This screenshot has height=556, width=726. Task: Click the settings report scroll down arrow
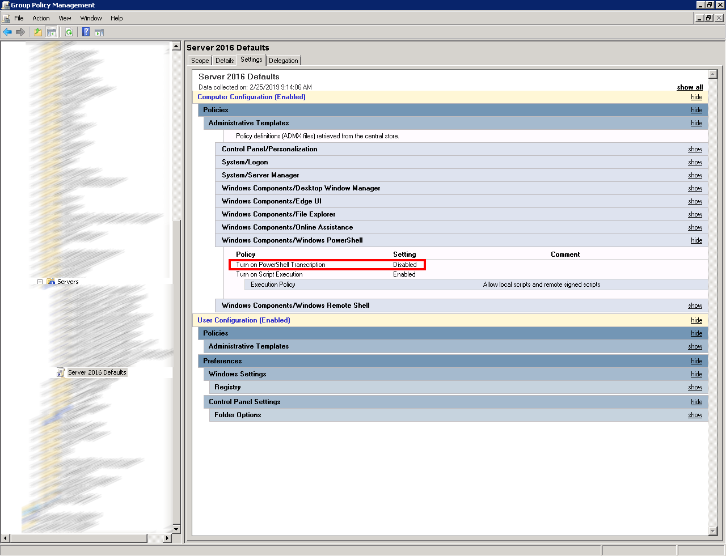point(713,531)
